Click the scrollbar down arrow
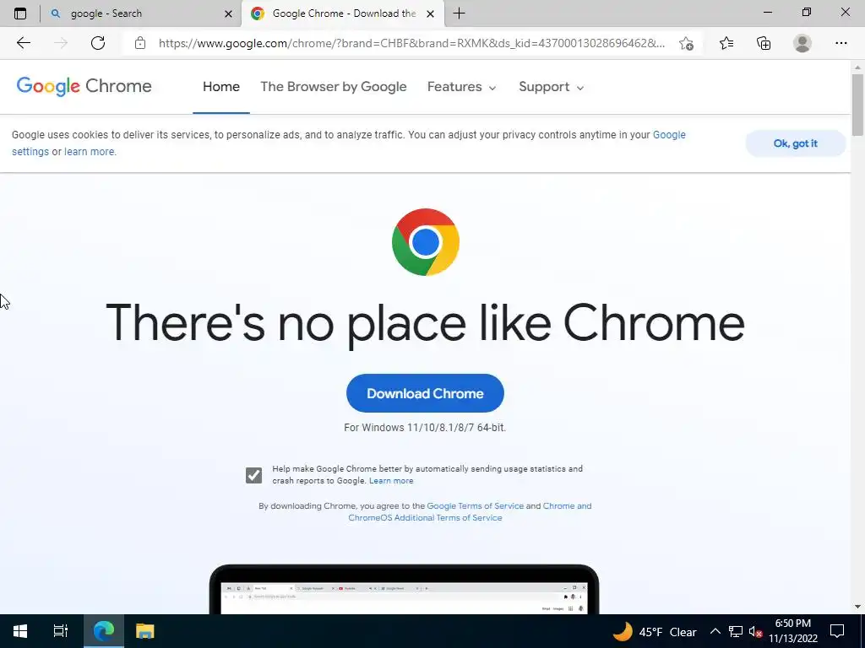 point(857,607)
